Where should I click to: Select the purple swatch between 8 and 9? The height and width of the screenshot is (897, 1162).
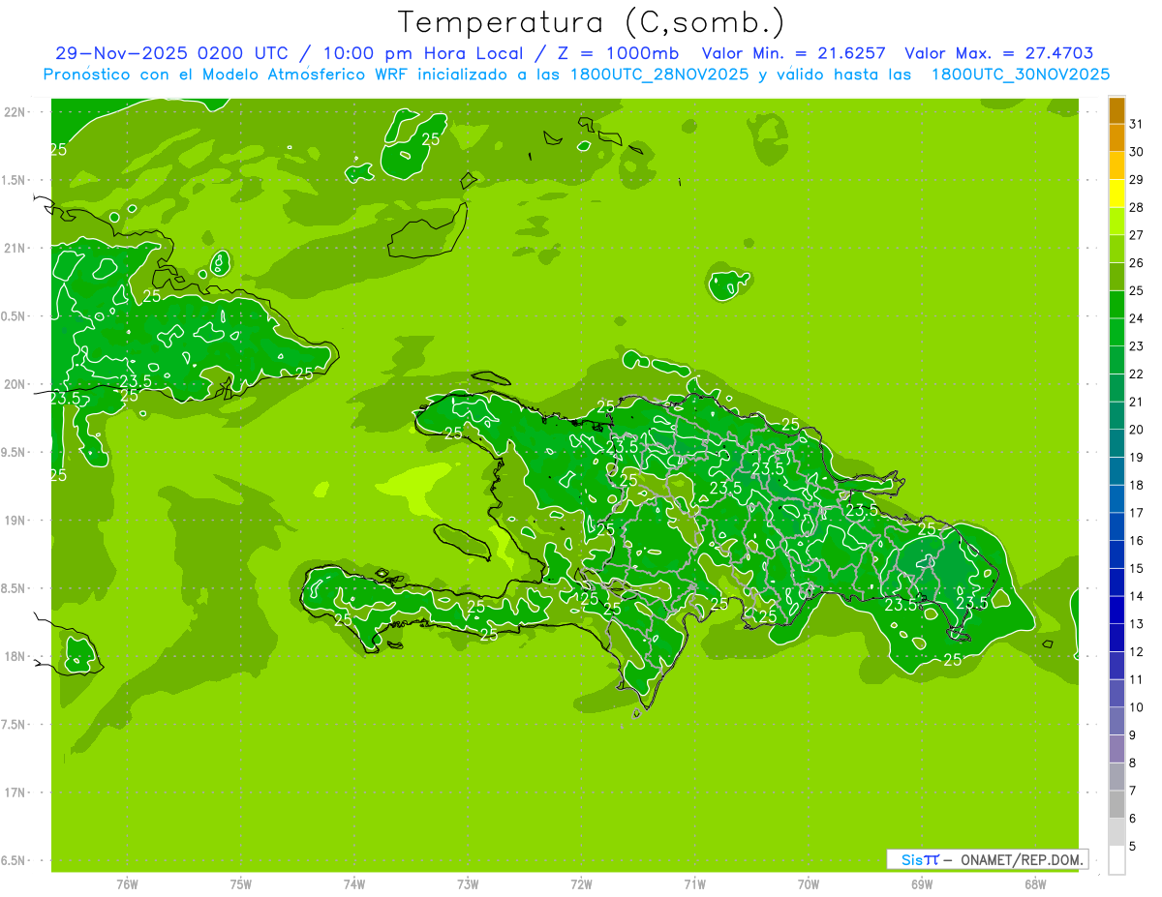click(x=1116, y=749)
